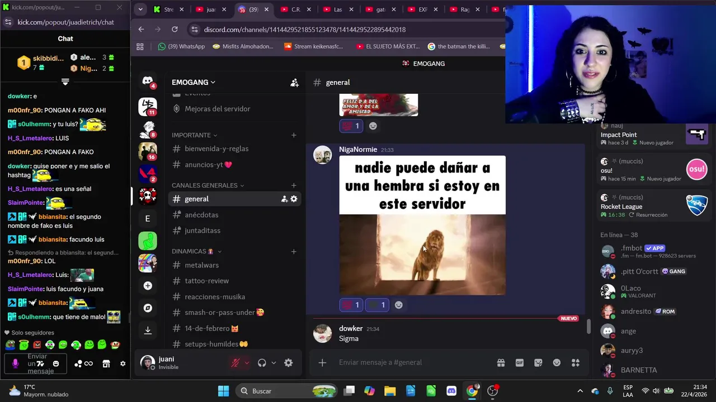The image size is (716, 402).
Task: Click the Discord chat scrollbar
Action: point(588,326)
